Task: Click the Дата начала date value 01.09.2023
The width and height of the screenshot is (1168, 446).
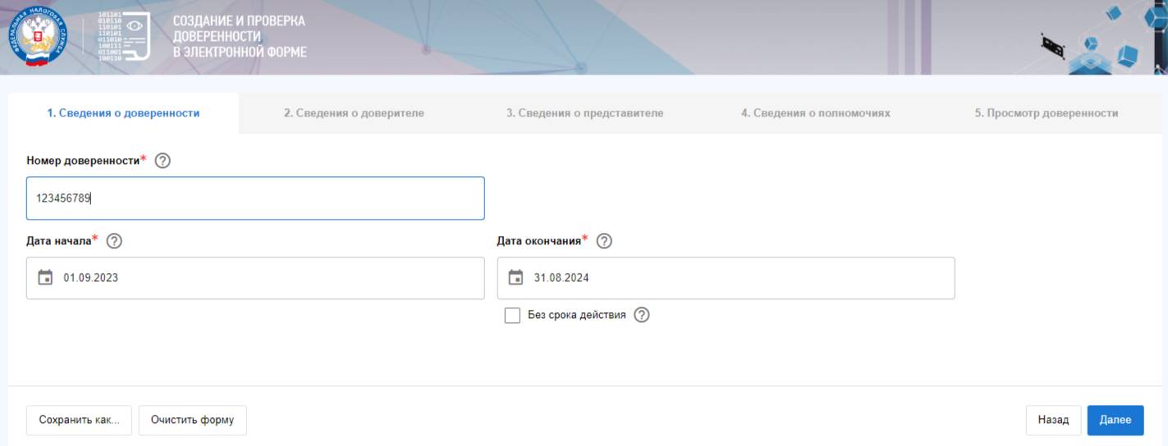Action: tap(90, 278)
